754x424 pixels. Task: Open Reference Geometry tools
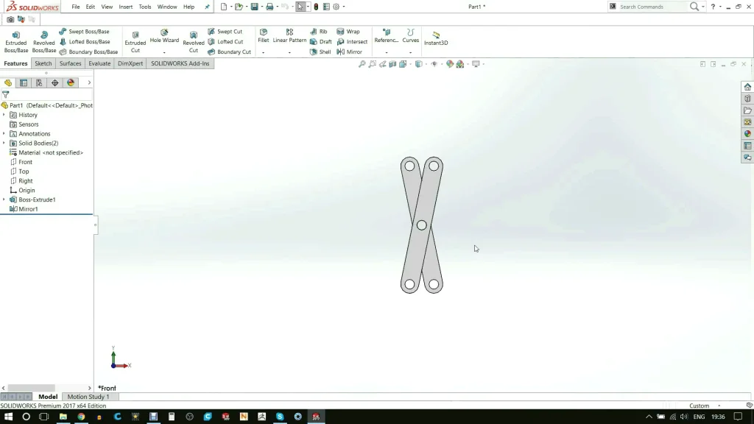(386, 35)
